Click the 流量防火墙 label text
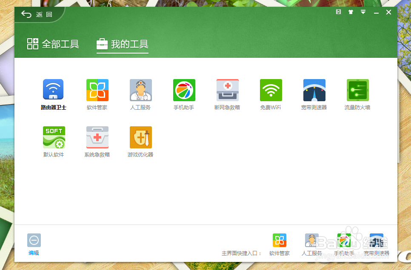The width and height of the screenshot is (411, 270). [357, 108]
